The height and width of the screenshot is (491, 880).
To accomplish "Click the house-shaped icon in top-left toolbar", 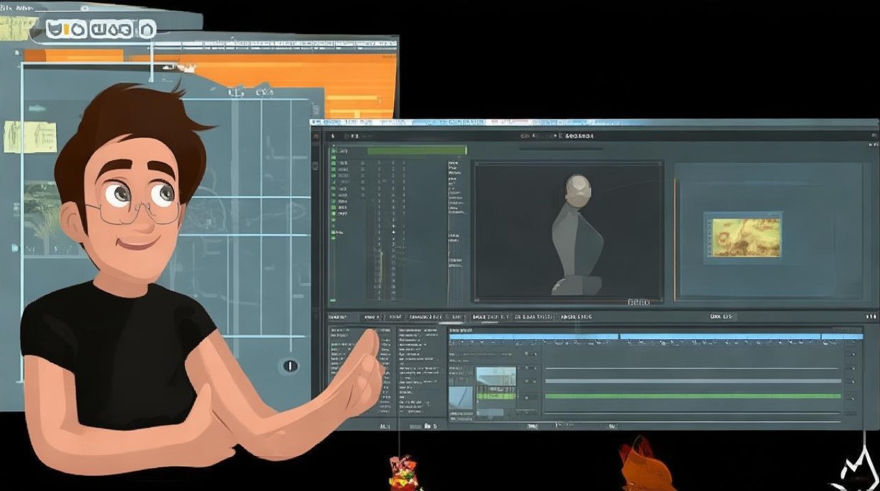I will [x=145, y=29].
